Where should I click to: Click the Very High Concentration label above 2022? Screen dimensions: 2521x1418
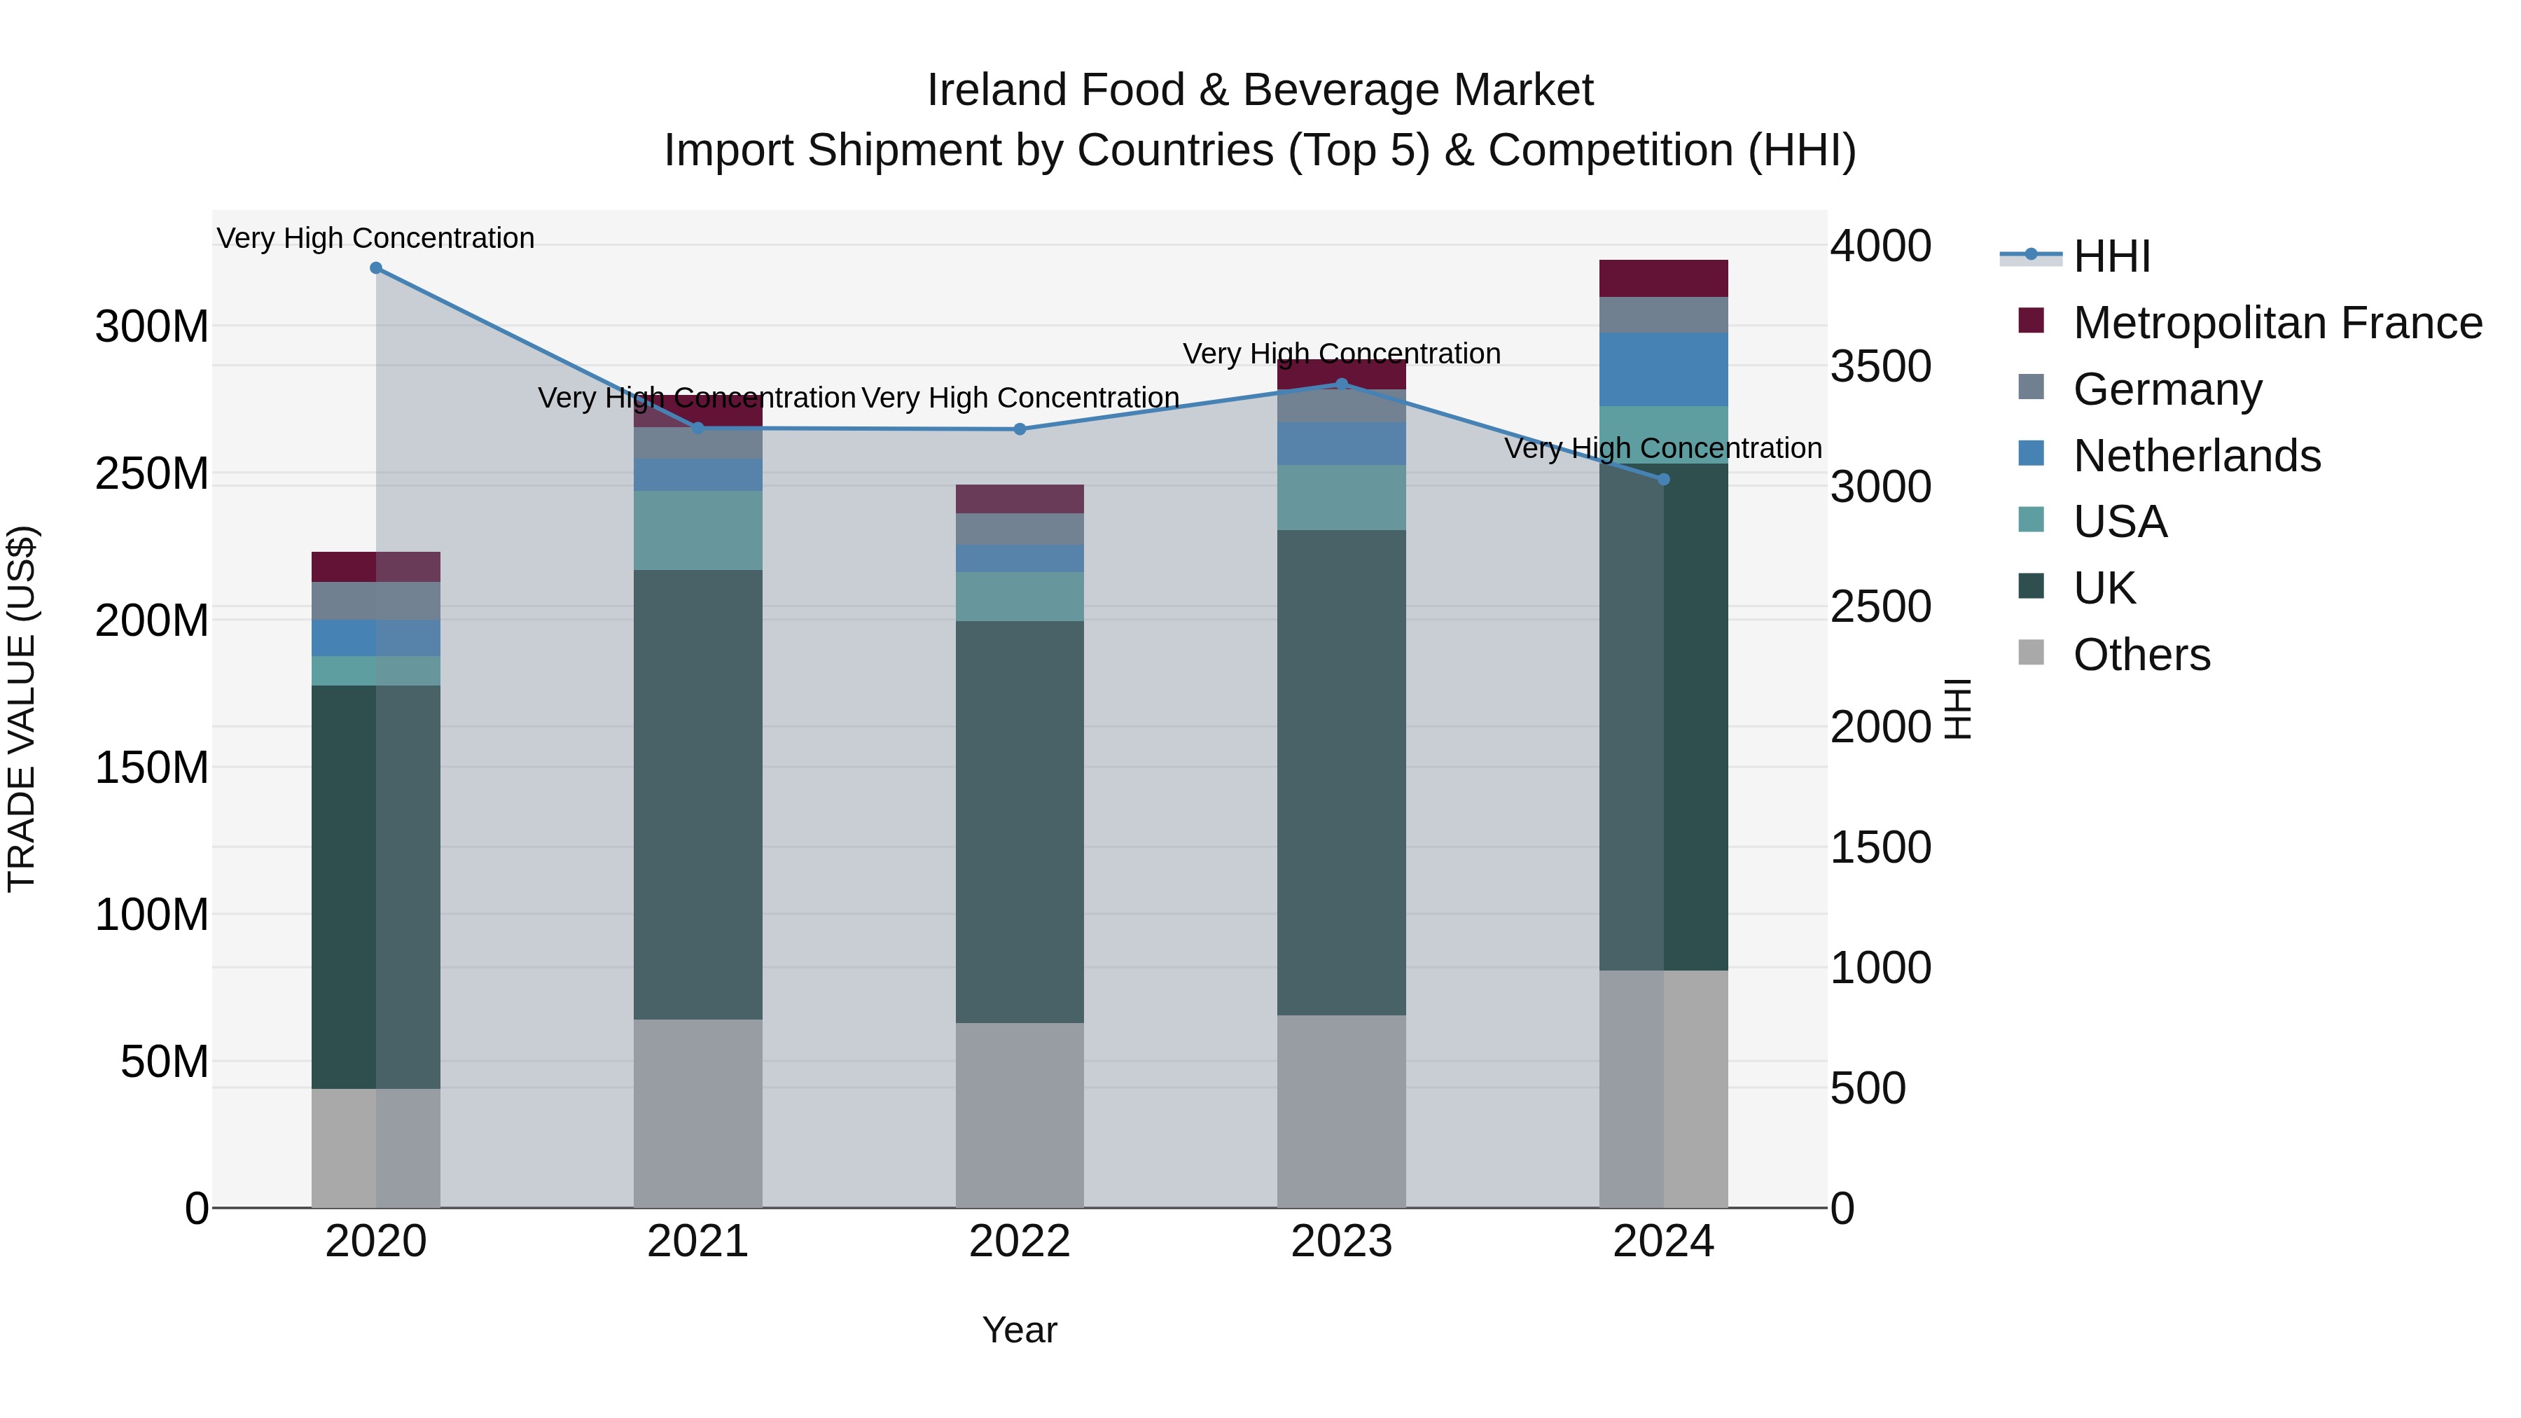1020,397
